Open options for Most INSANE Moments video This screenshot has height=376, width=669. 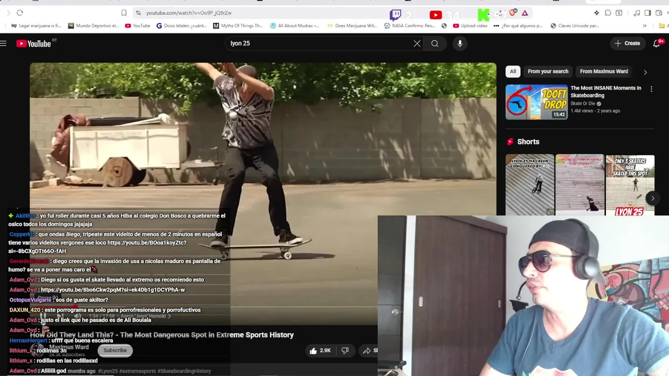pos(651,89)
